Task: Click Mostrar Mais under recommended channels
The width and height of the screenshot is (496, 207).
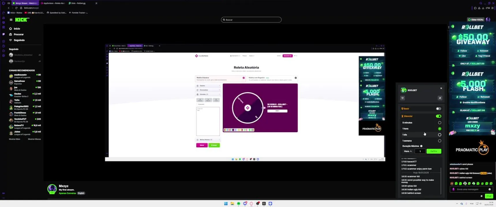Action: click(x=14, y=139)
